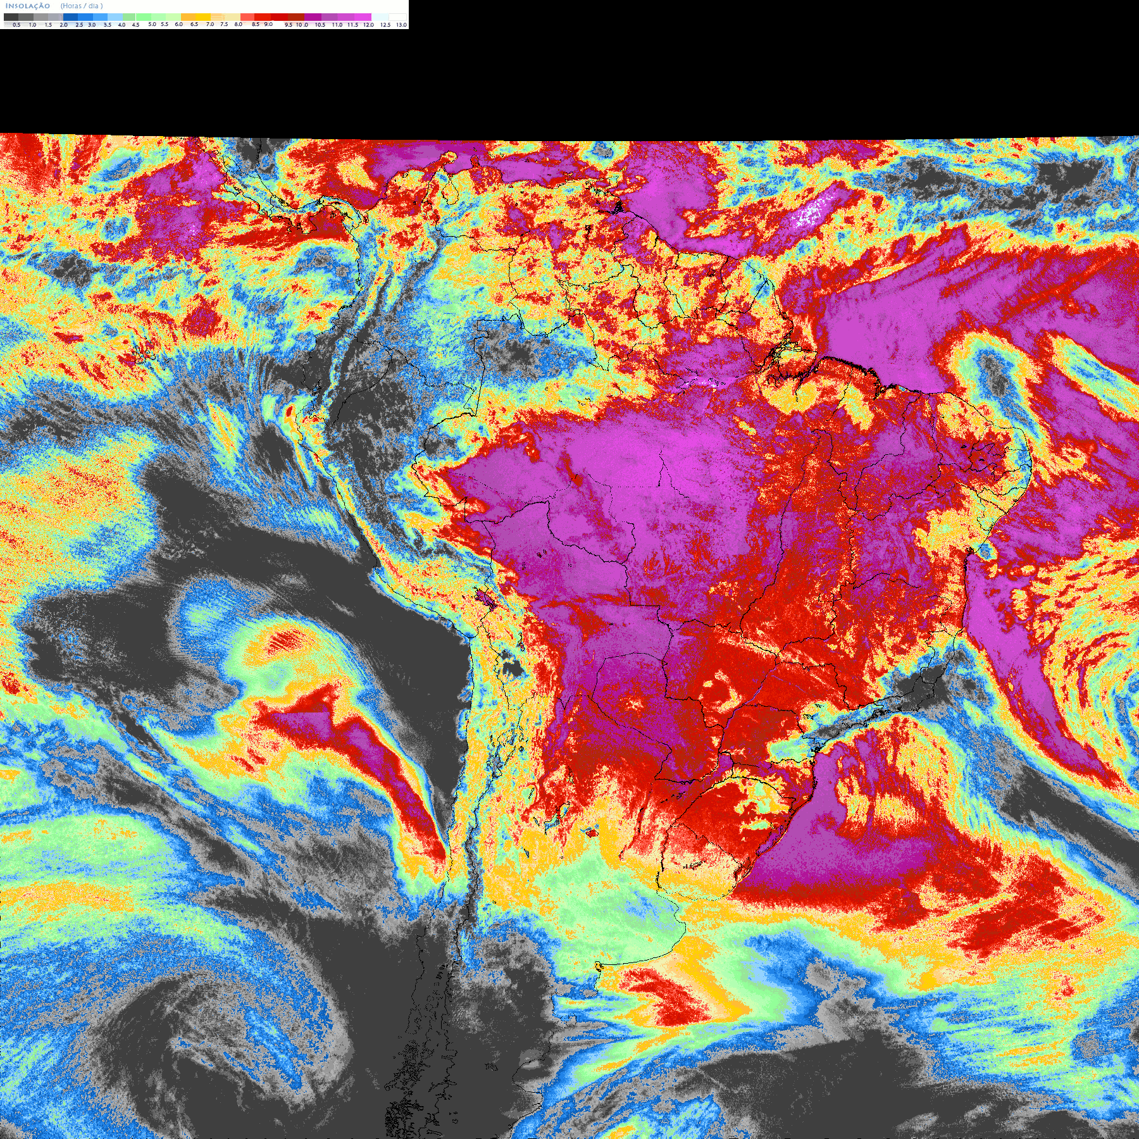Click the 4.0 legend value
This screenshot has width=1139, height=1139.
click(122, 25)
